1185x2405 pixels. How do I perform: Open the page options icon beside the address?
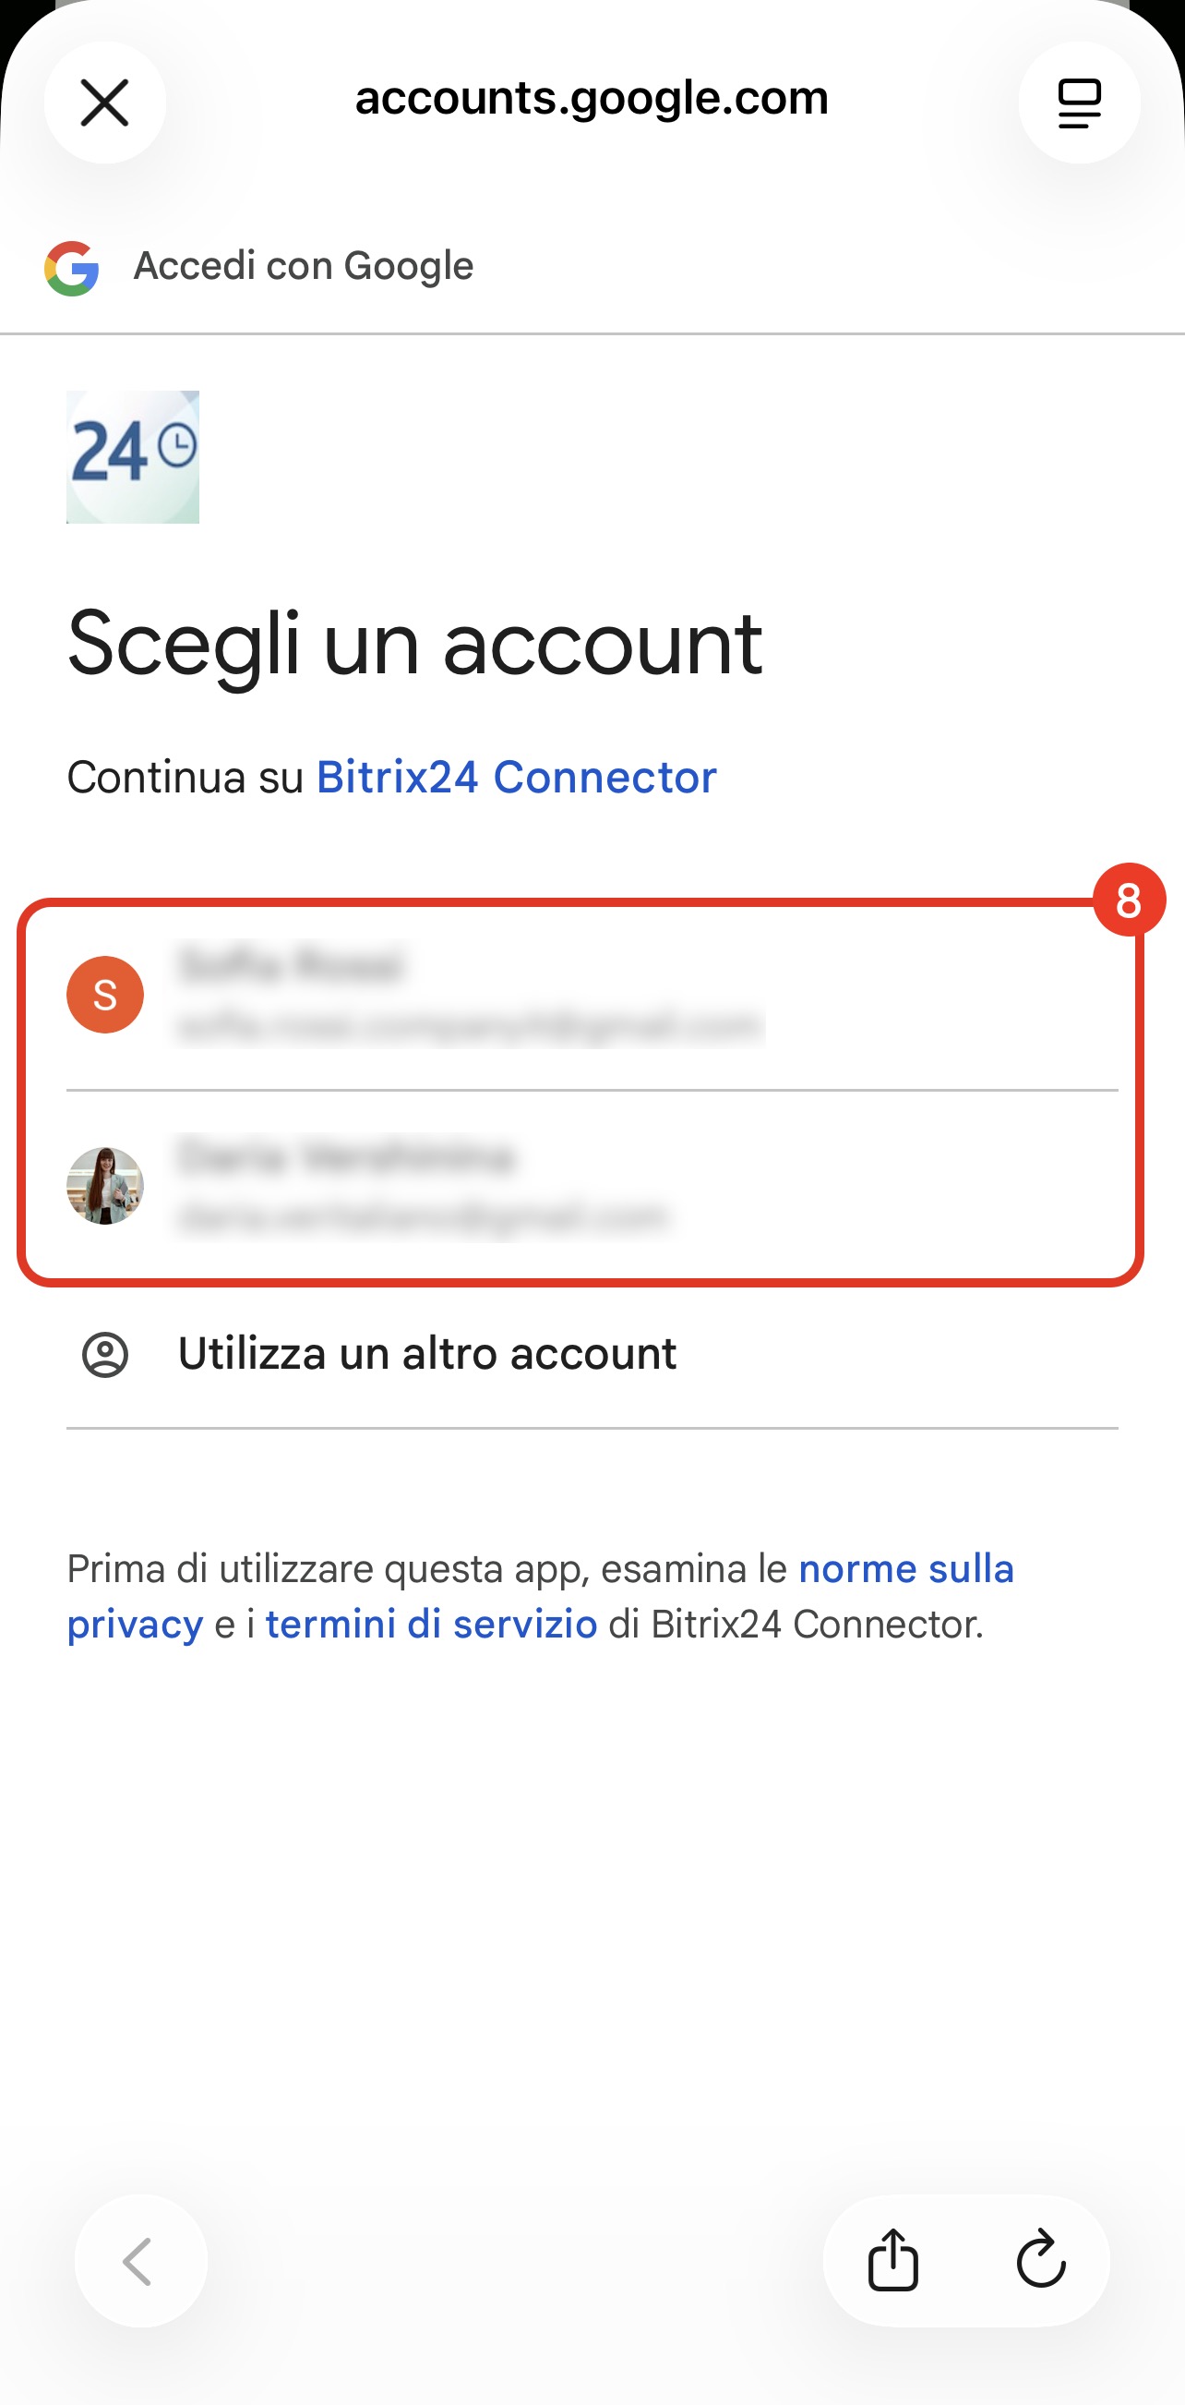coord(1079,102)
